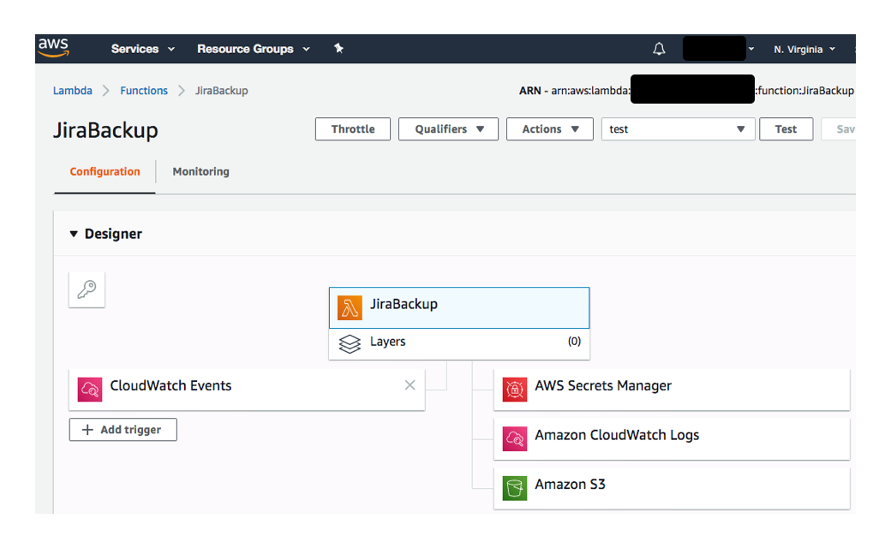Viewport: 891px width, 548px height.
Task: Click the Amazon CloudWatch Logs icon
Action: pos(515,439)
